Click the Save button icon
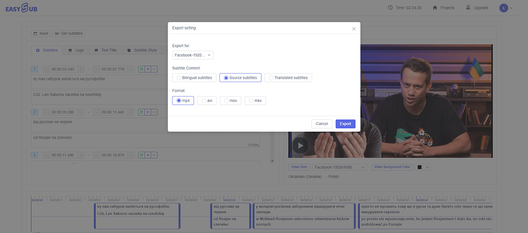Screen dimensions: 528x233 [x=35, y=34]
